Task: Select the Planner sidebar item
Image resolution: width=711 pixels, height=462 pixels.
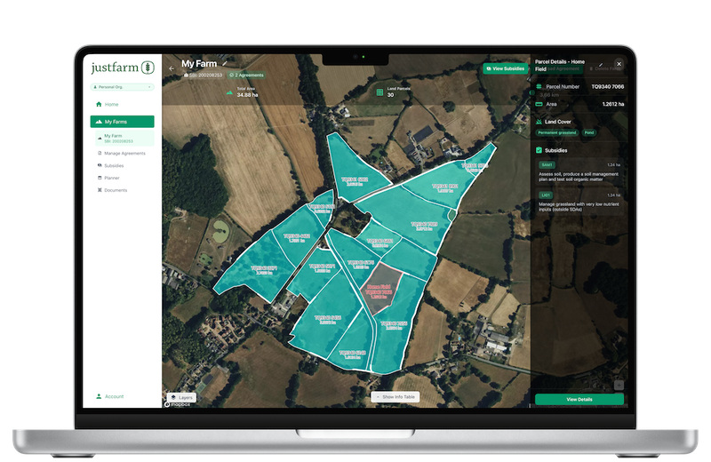Action: 111,178
